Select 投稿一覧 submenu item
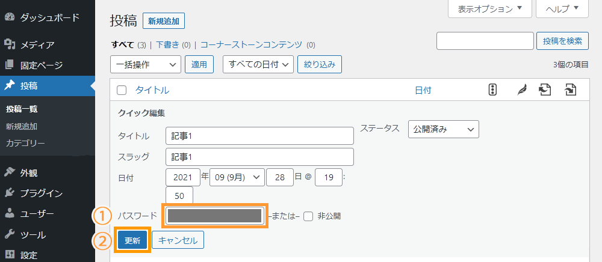 pos(22,109)
